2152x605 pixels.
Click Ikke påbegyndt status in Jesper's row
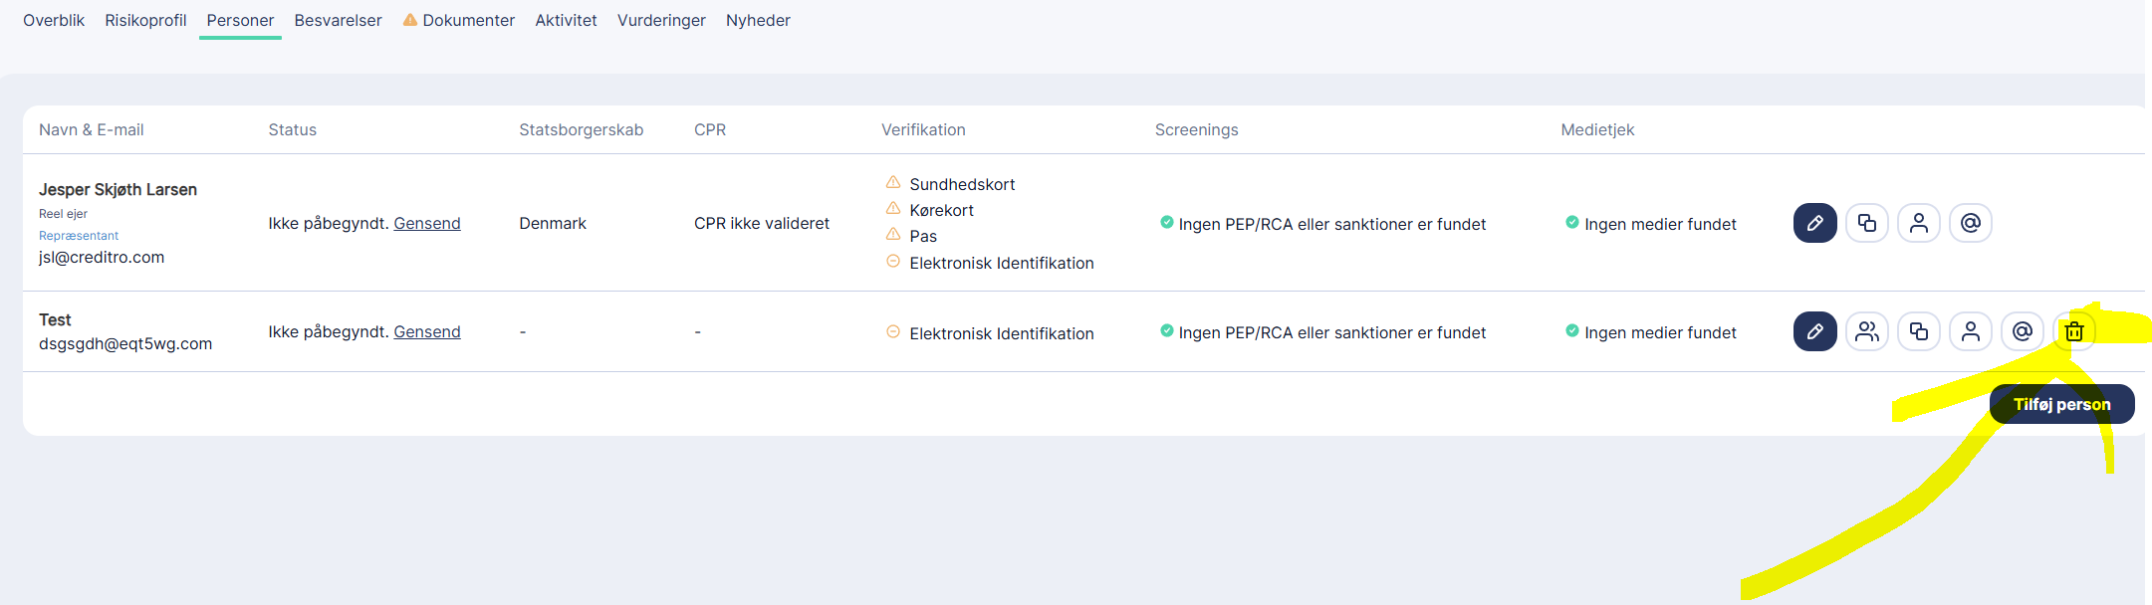[x=328, y=223]
